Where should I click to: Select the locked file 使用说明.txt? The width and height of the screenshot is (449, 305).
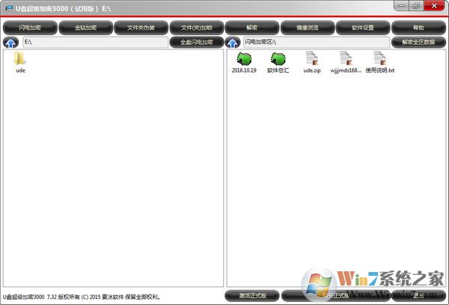click(380, 62)
